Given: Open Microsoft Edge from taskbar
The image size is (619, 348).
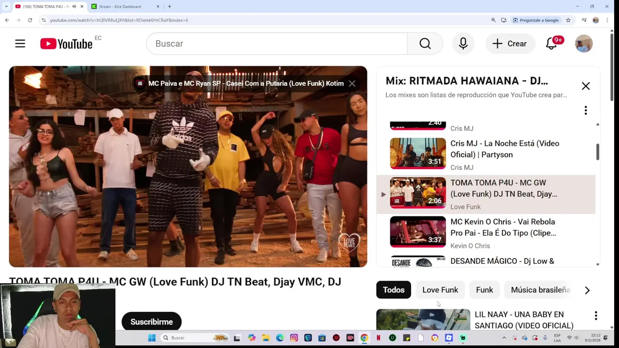Looking at the screenshot, I should (280, 338).
